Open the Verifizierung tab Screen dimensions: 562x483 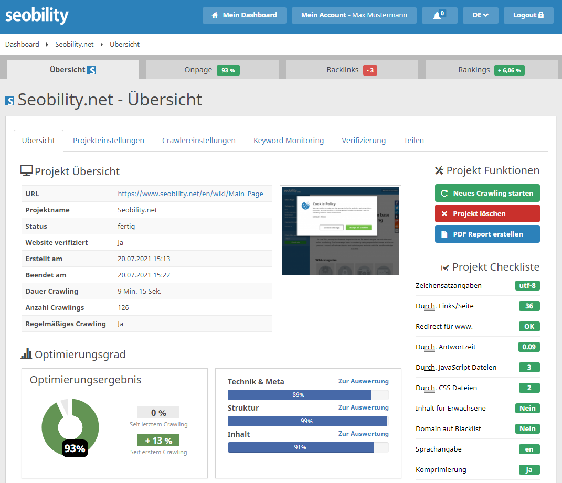(364, 141)
